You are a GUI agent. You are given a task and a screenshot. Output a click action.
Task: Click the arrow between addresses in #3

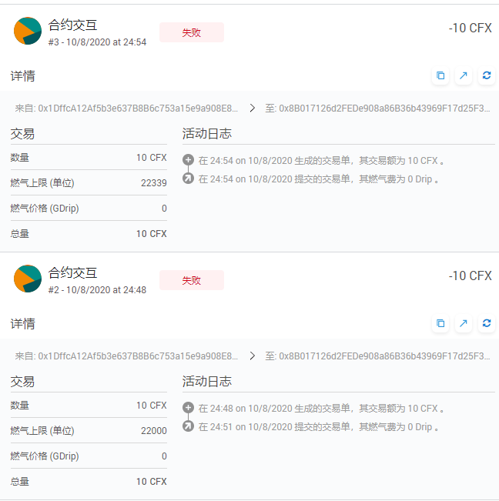[252, 109]
